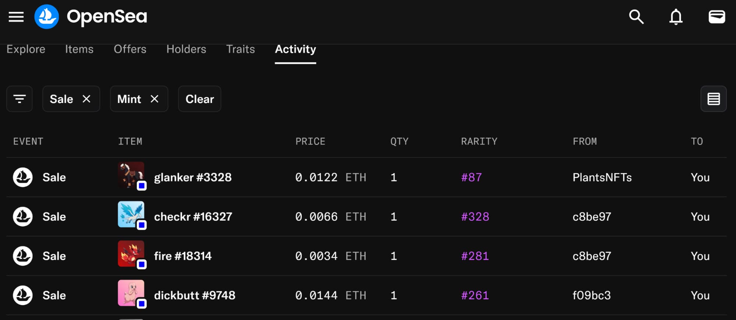Click the sale event icon for glanker #3328
The image size is (736, 320).
point(23,177)
